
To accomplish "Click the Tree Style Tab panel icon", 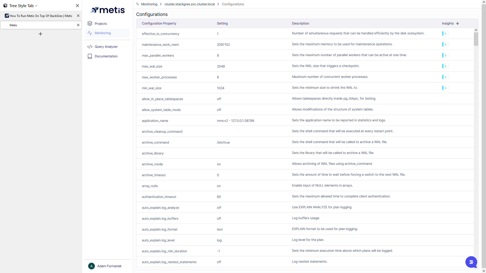I will click(5, 6).
